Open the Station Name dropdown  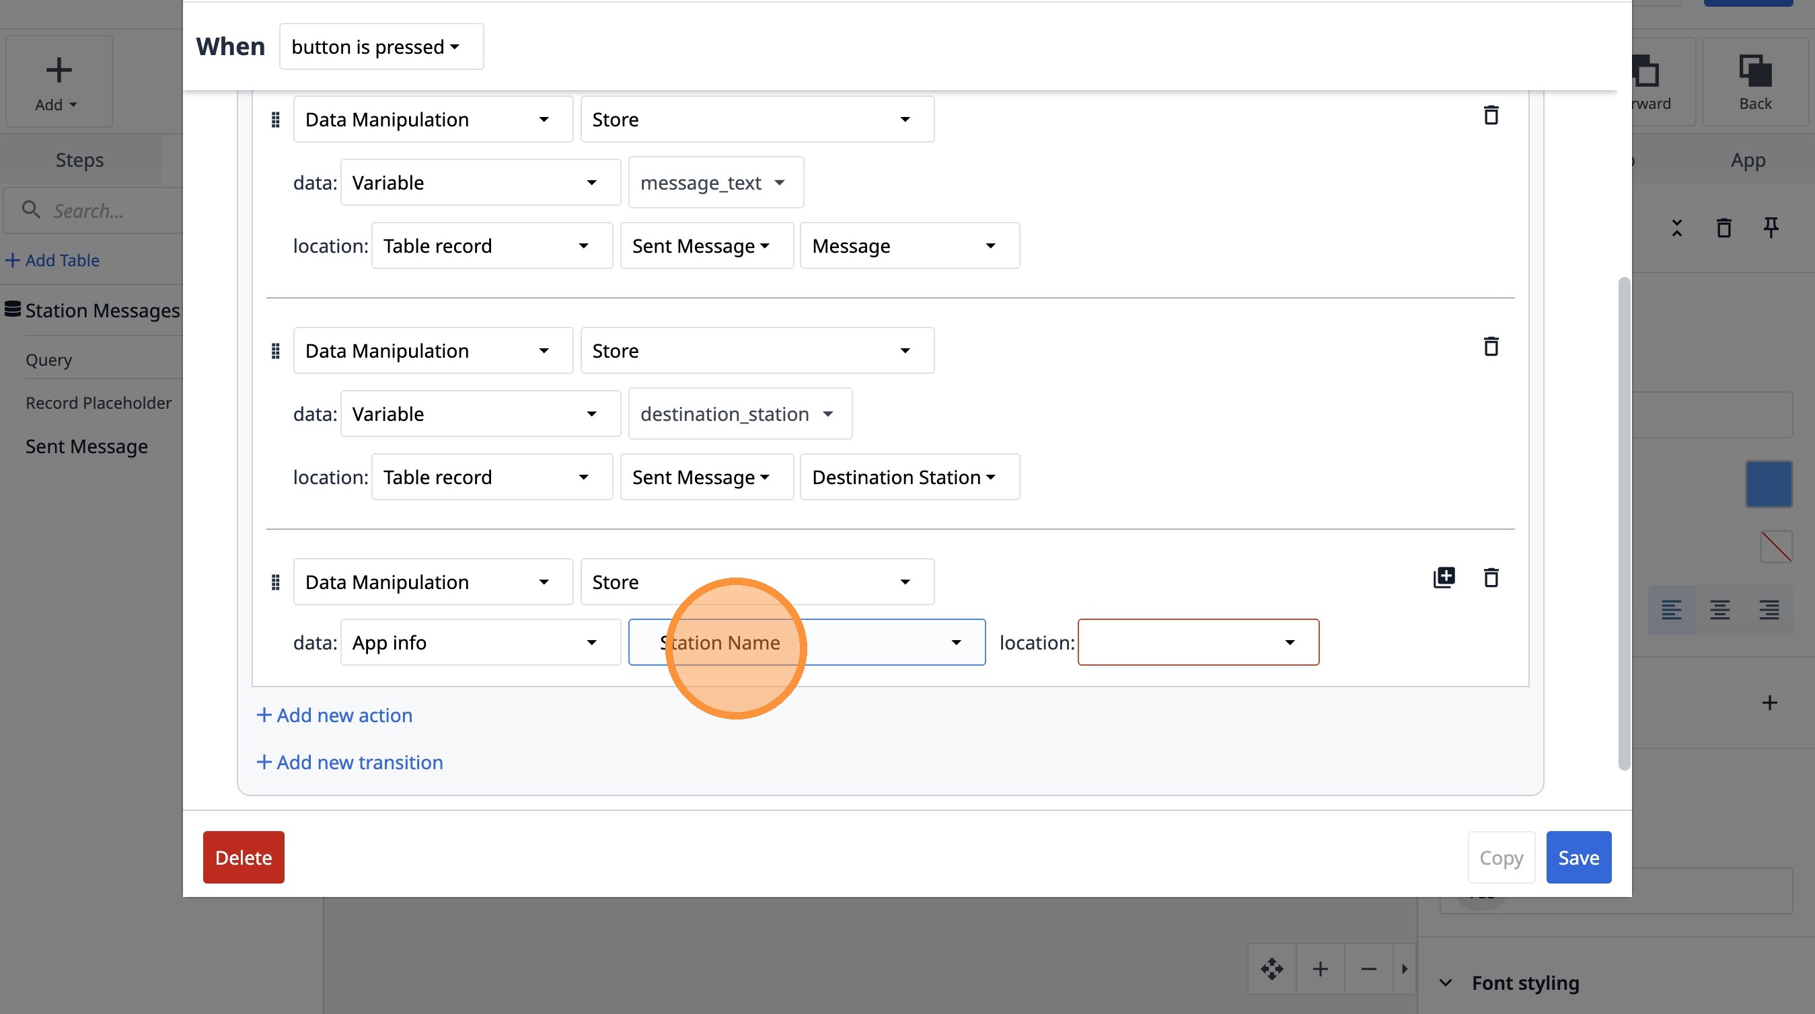[807, 642]
